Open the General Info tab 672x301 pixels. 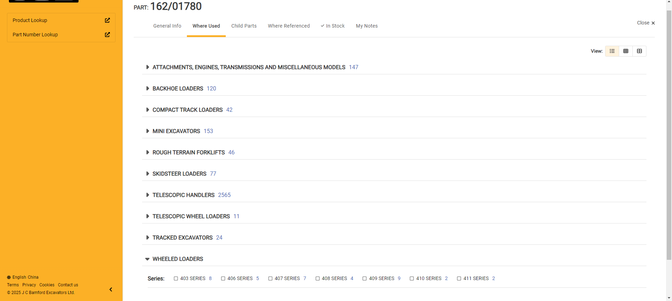pyautogui.click(x=167, y=26)
